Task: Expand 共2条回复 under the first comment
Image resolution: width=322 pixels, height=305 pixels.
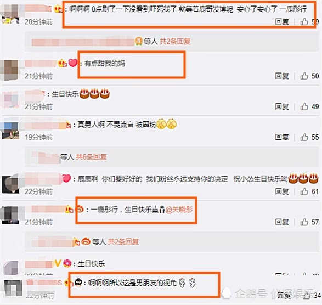Action: pos(175,42)
